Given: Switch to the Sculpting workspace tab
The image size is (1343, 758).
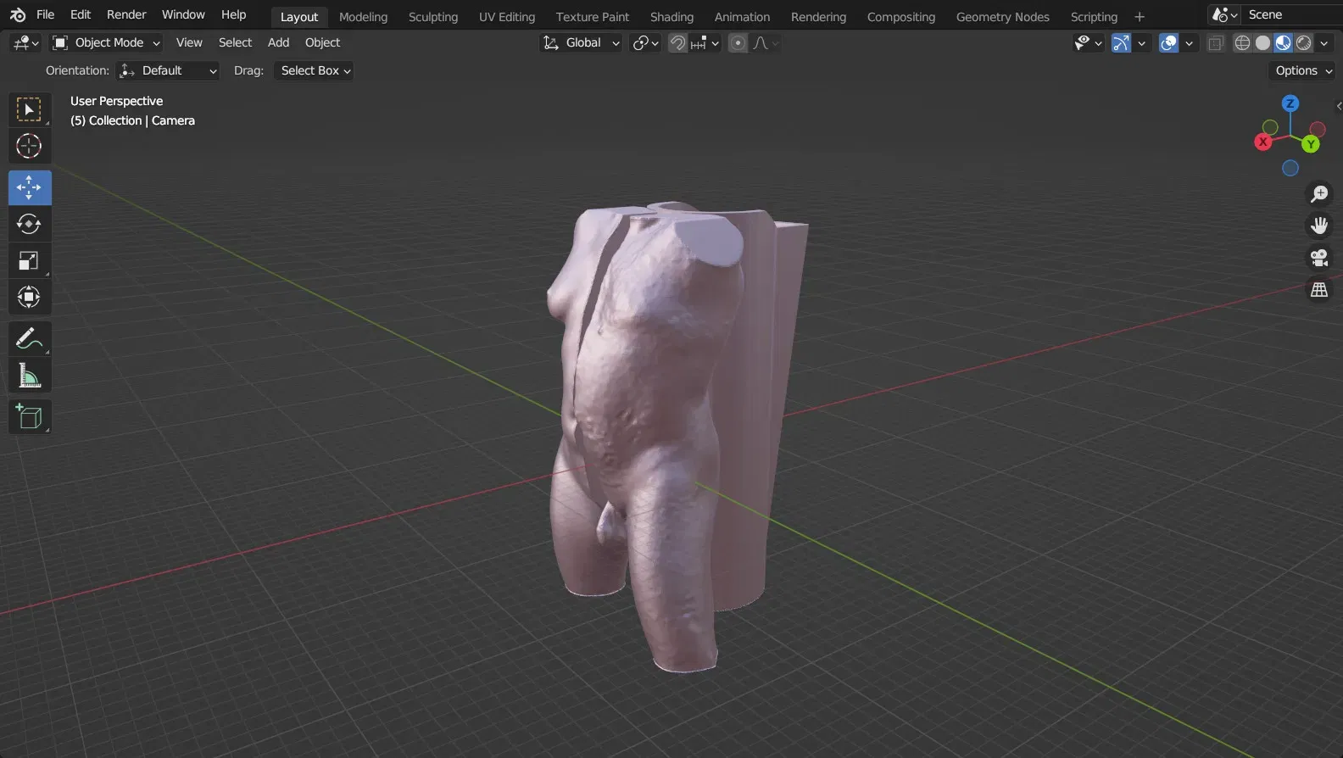Looking at the screenshot, I should pos(432,17).
